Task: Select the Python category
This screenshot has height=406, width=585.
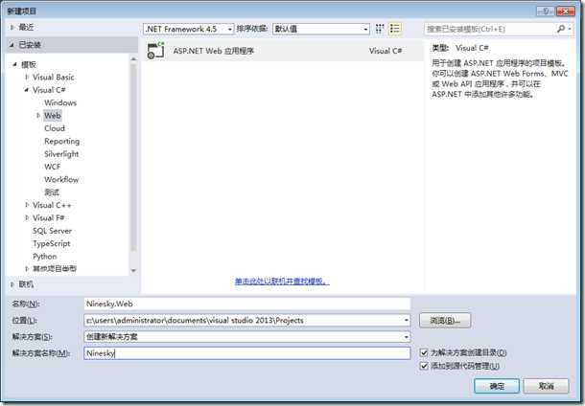Action: pyautogui.click(x=44, y=257)
